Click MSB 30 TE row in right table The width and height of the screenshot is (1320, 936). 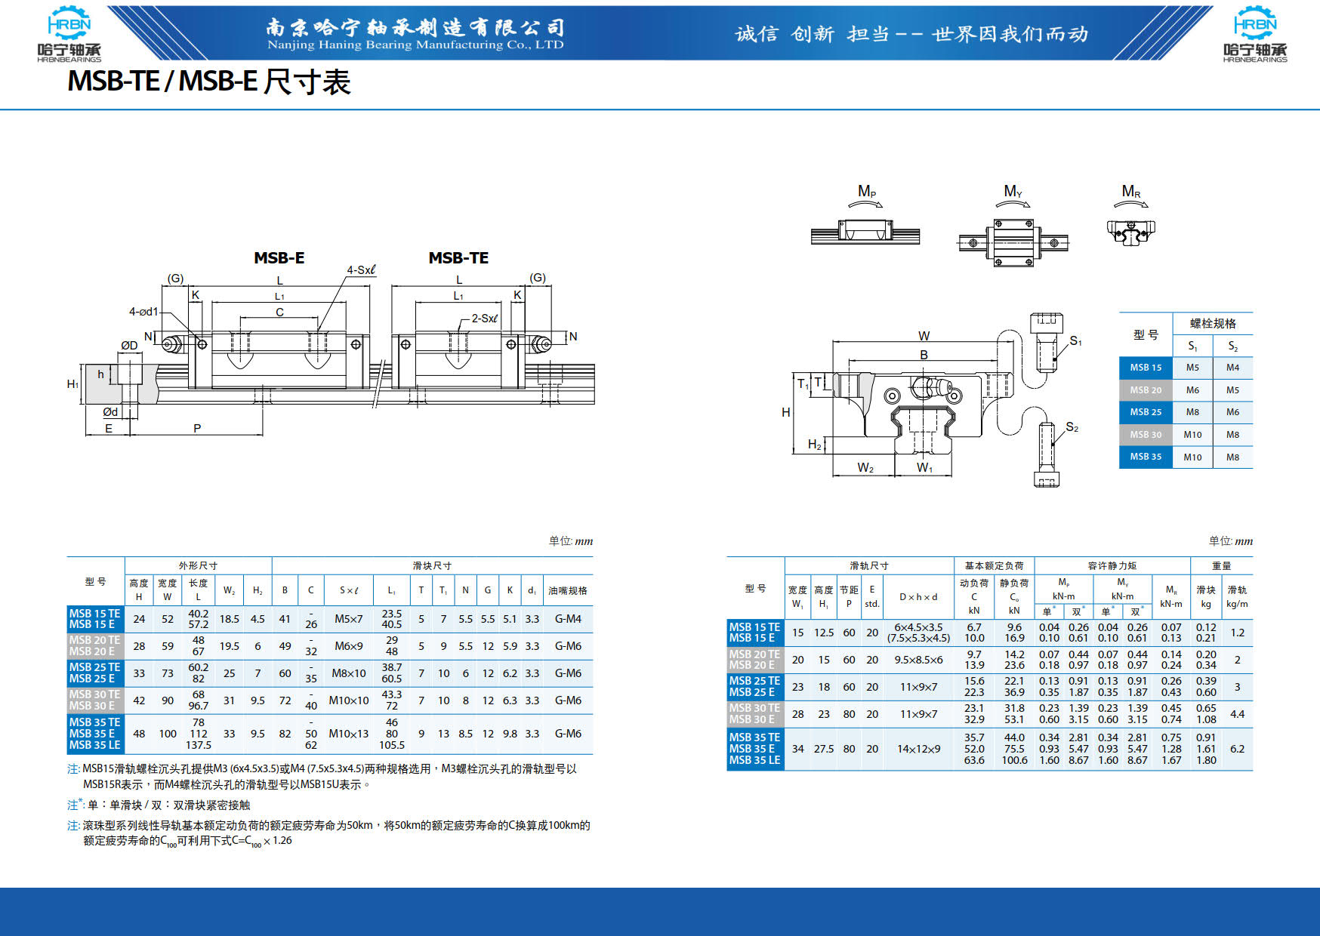755,708
